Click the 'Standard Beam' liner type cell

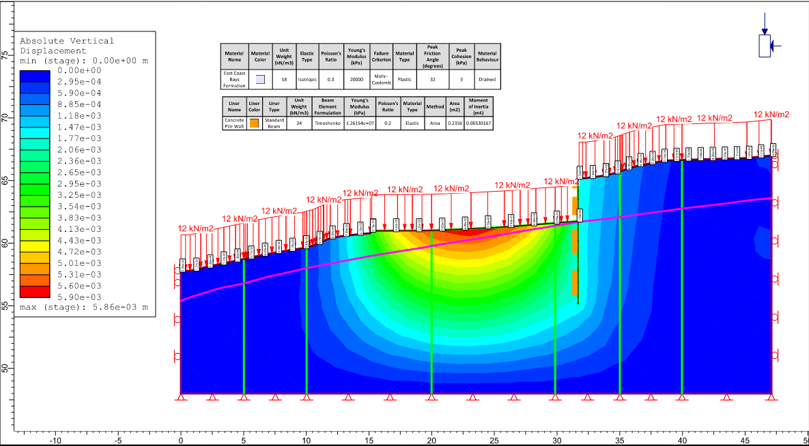(x=274, y=123)
